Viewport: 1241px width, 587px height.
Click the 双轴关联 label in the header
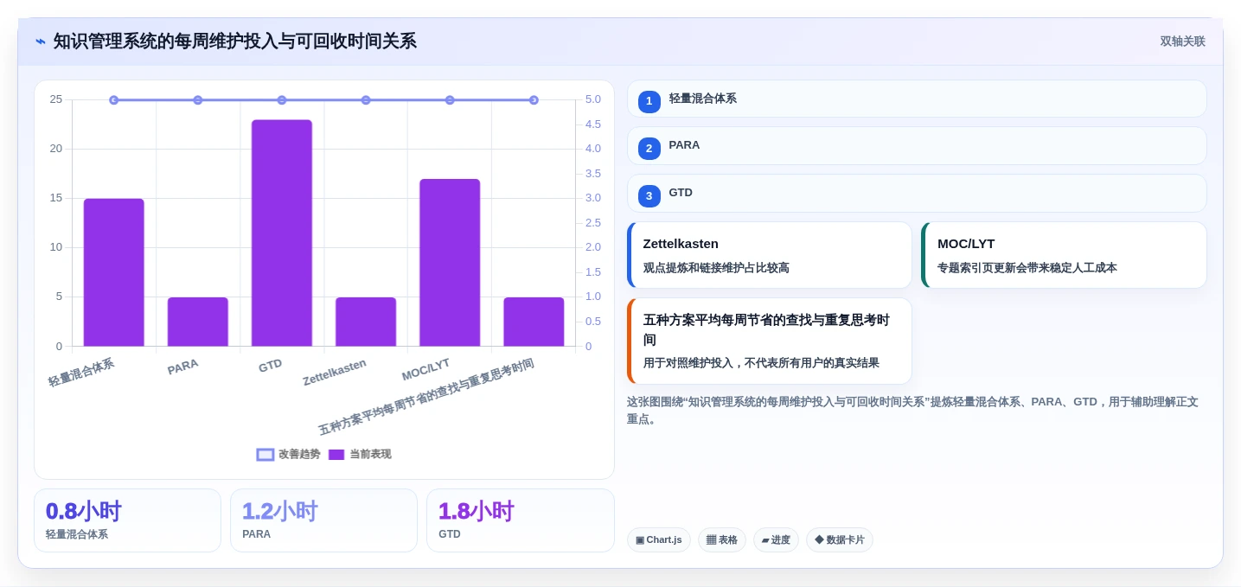[x=1182, y=41]
